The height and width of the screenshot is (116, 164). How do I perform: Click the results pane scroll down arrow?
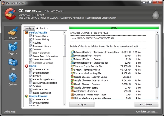157,98
